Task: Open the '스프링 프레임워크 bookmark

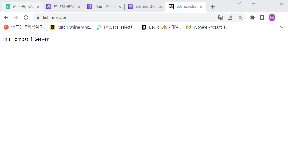Action: 25,27
